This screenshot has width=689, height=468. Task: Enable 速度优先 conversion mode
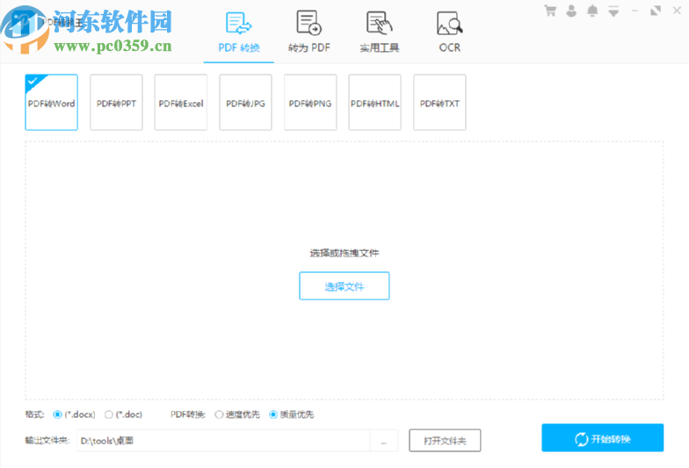tap(220, 414)
